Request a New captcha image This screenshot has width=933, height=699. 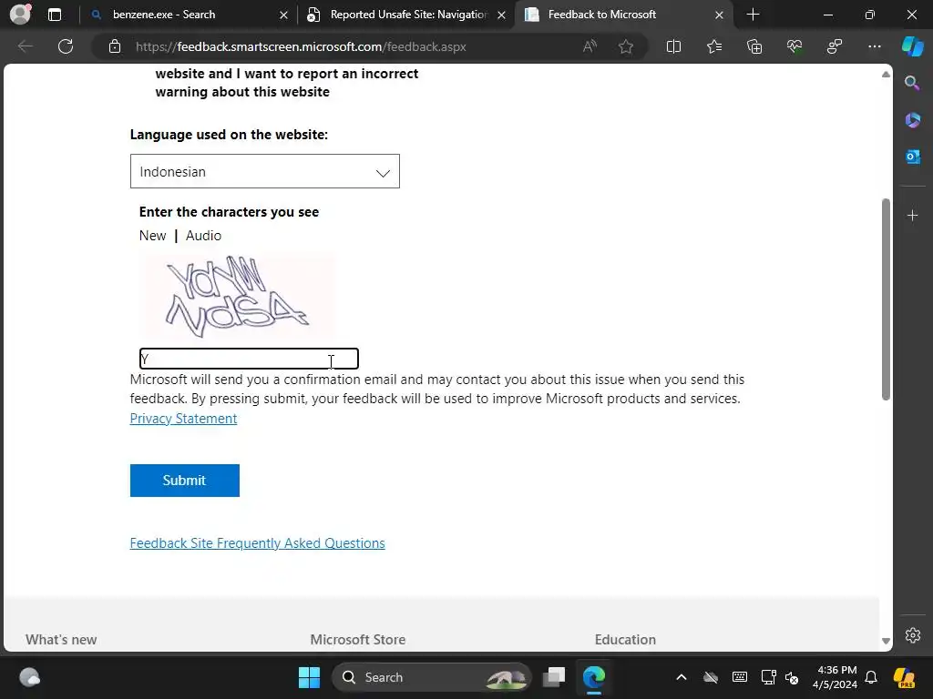pos(152,236)
